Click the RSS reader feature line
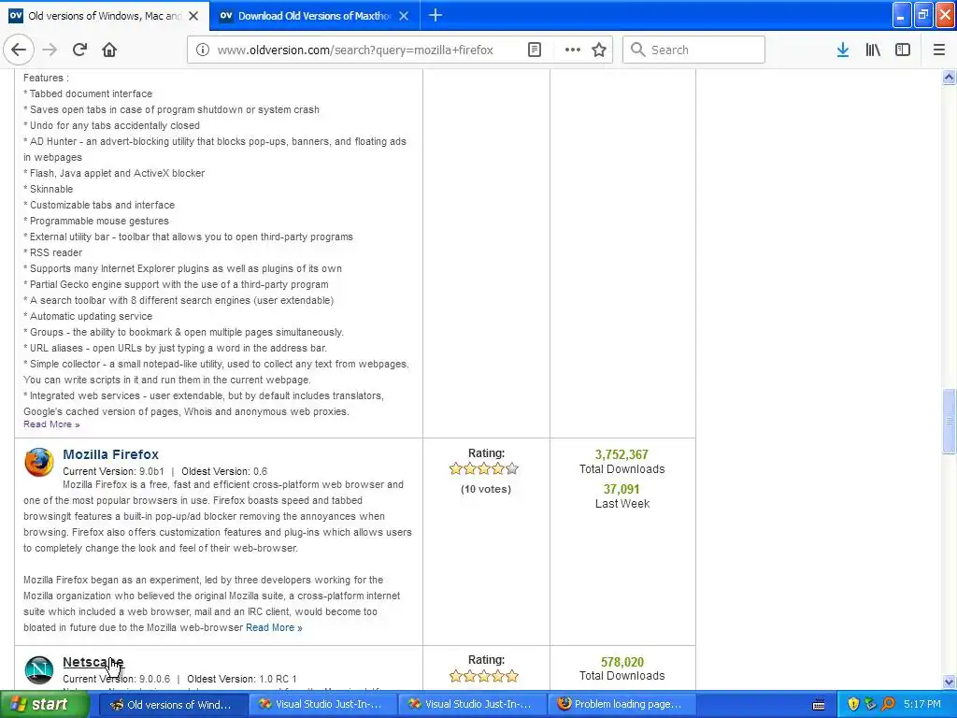957x718 pixels. [x=52, y=252]
